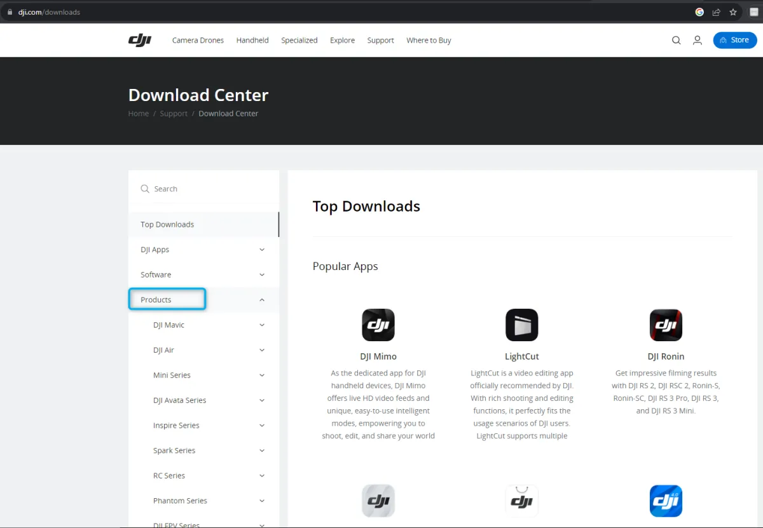Open the Handheld menu
This screenshot has height=528, width=763.
click(252, 40)
